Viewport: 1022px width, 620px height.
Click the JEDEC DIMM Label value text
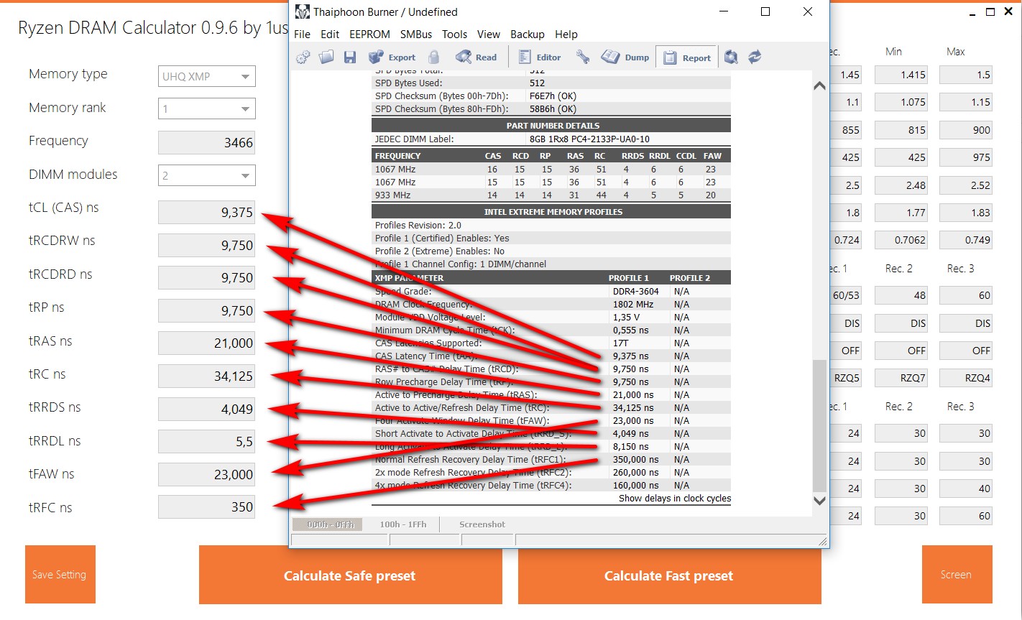[x=588, y=139]
